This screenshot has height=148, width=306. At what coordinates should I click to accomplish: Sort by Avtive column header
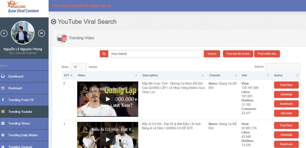(286, 75)
